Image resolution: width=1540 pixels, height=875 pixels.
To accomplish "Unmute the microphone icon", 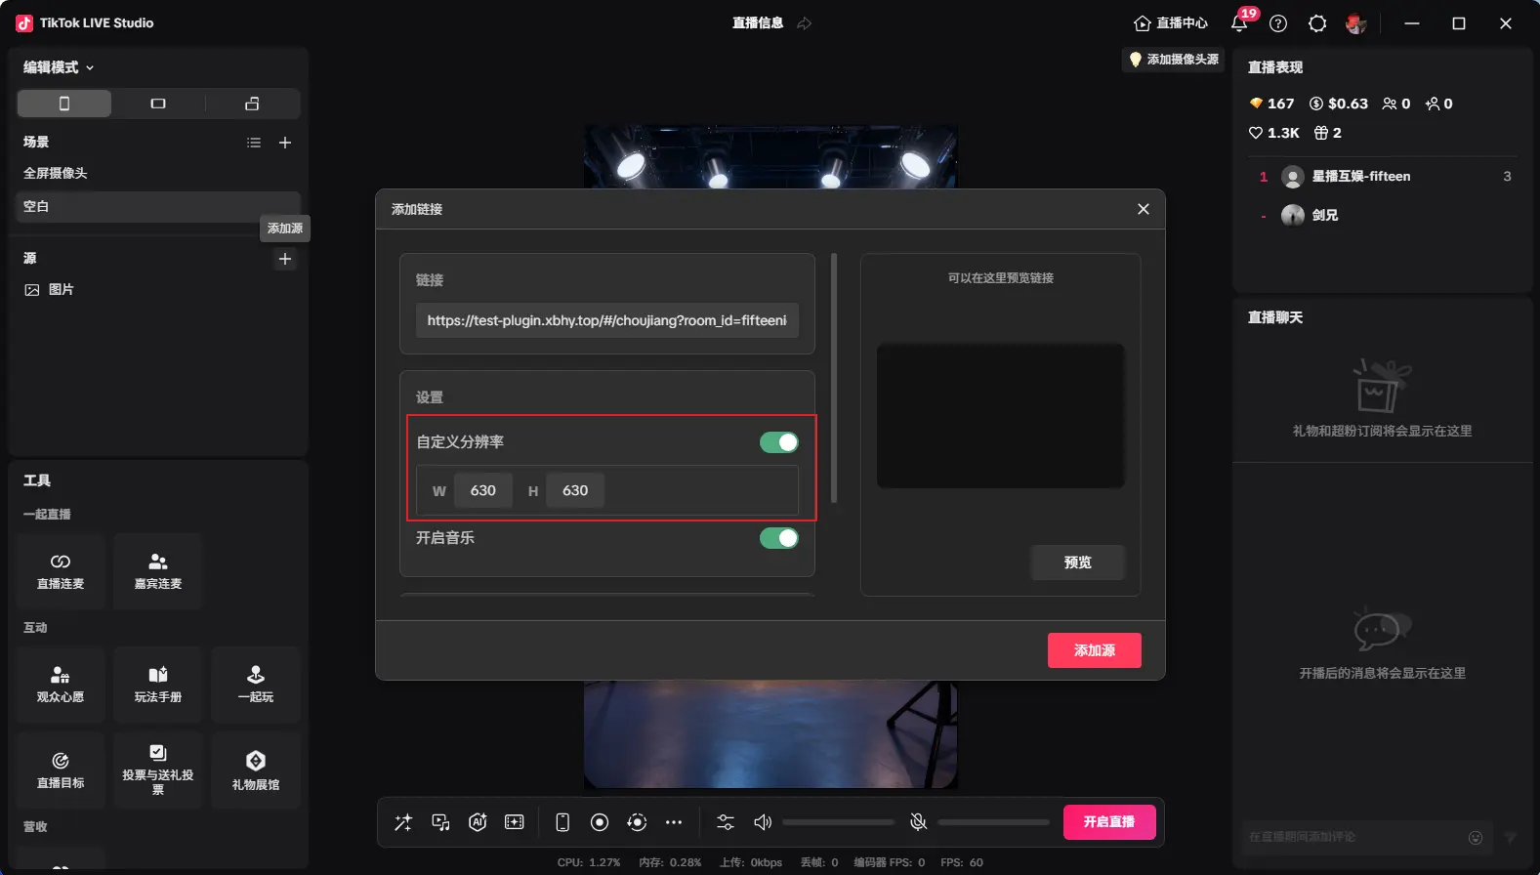I will click(918, 822).
